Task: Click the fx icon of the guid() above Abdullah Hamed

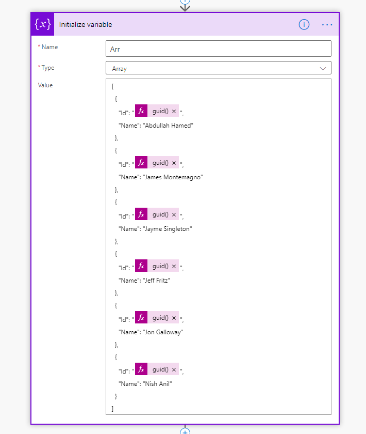Action: click(141, 111)
